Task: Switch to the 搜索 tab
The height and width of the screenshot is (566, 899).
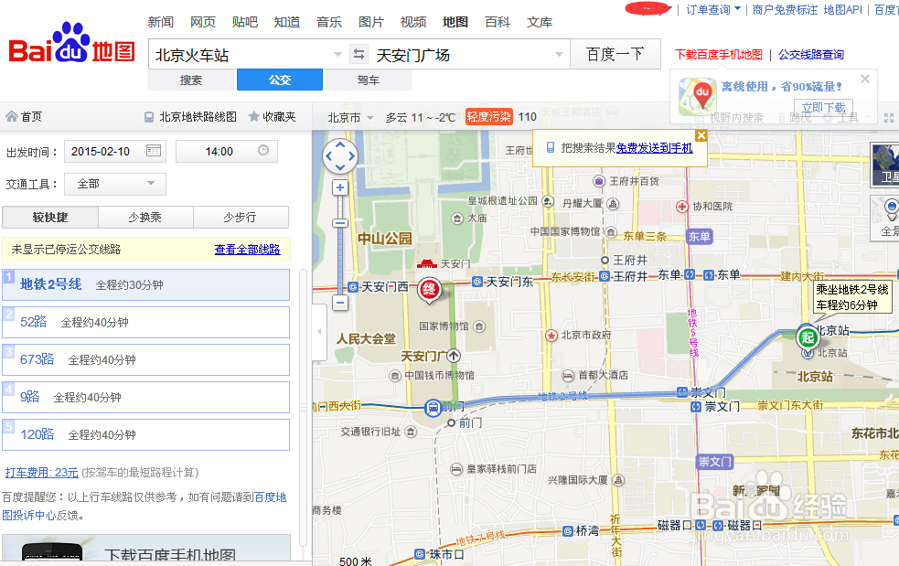Action: [x=191, y=80]
